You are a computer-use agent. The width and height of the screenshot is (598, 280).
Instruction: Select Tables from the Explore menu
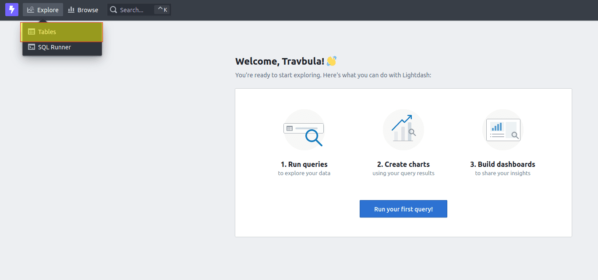click(62, 32)
